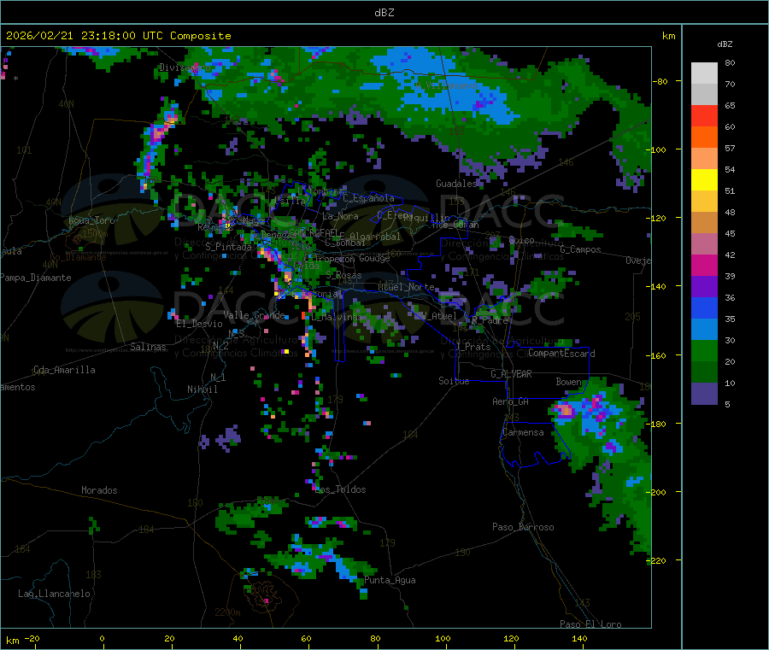Select the 20 dBZ green legend swatch

tap(704, 372)
